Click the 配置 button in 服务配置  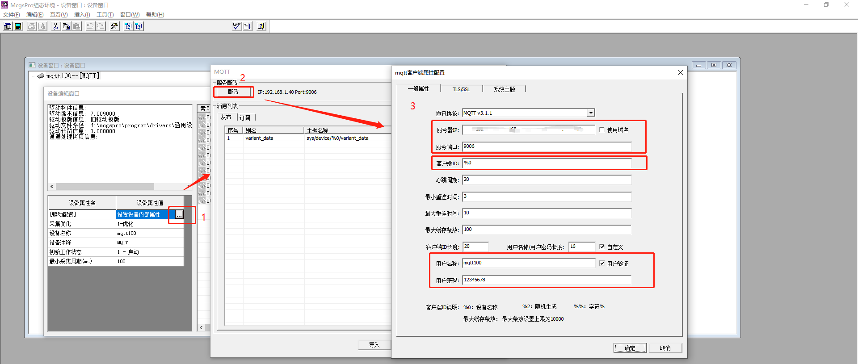(233, 92)
